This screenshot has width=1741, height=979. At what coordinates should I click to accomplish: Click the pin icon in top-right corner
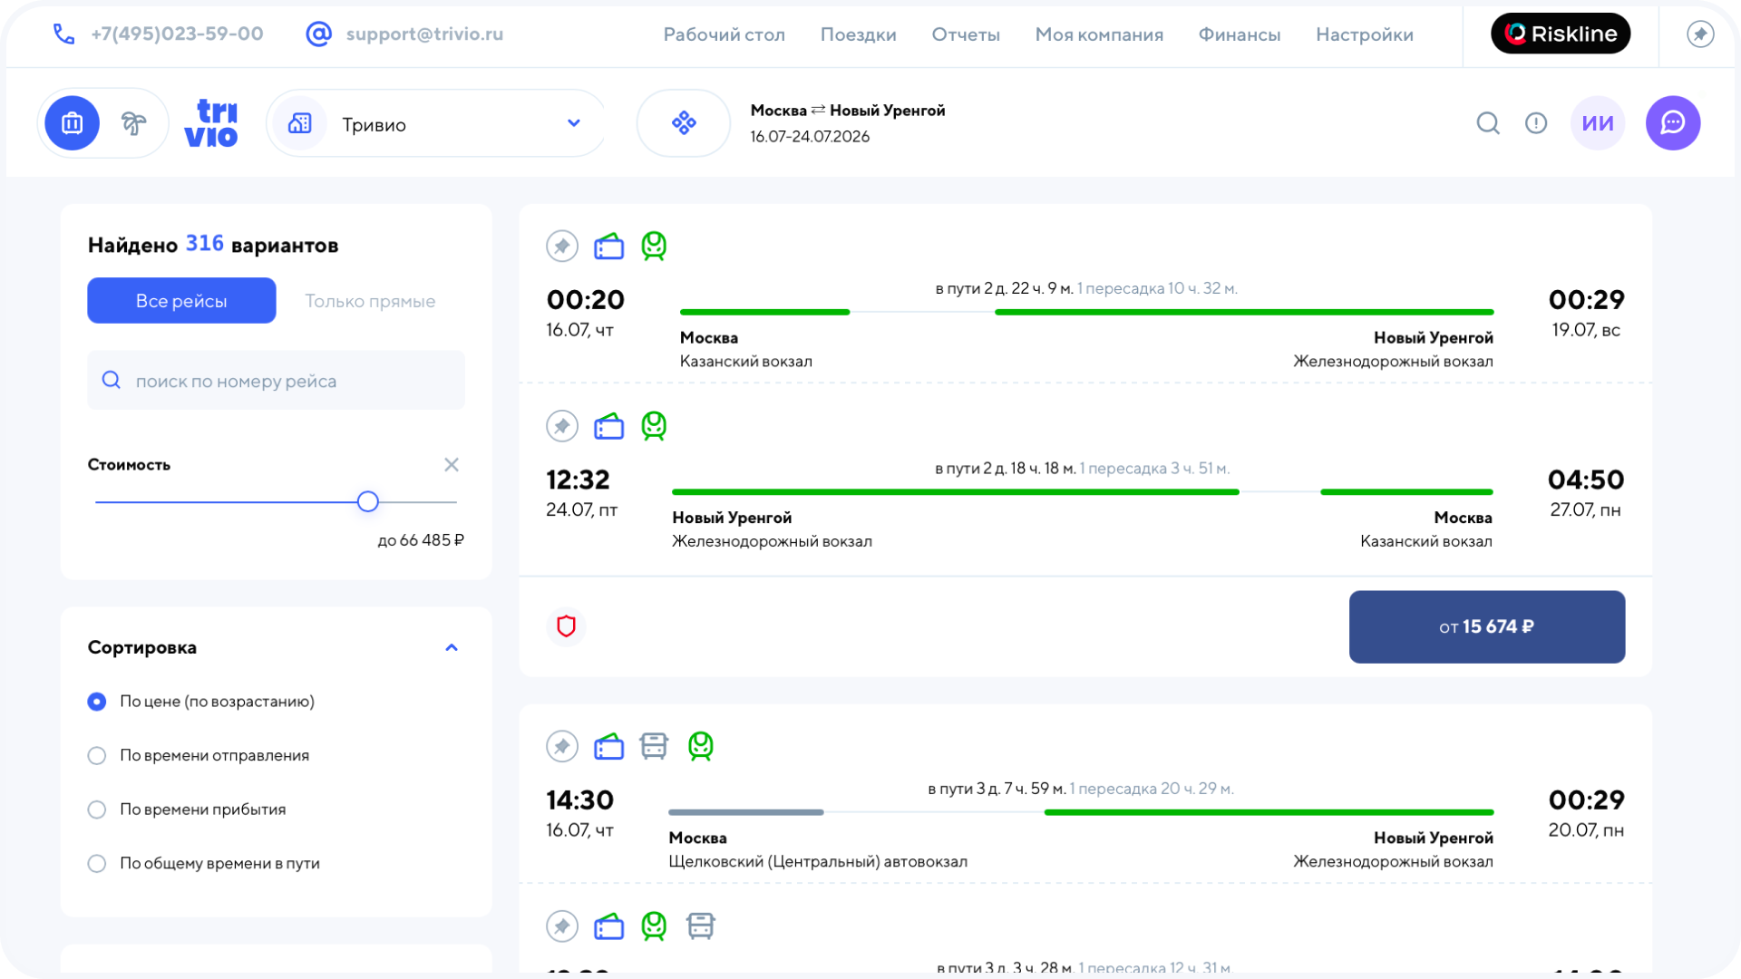click(1700, 34)
